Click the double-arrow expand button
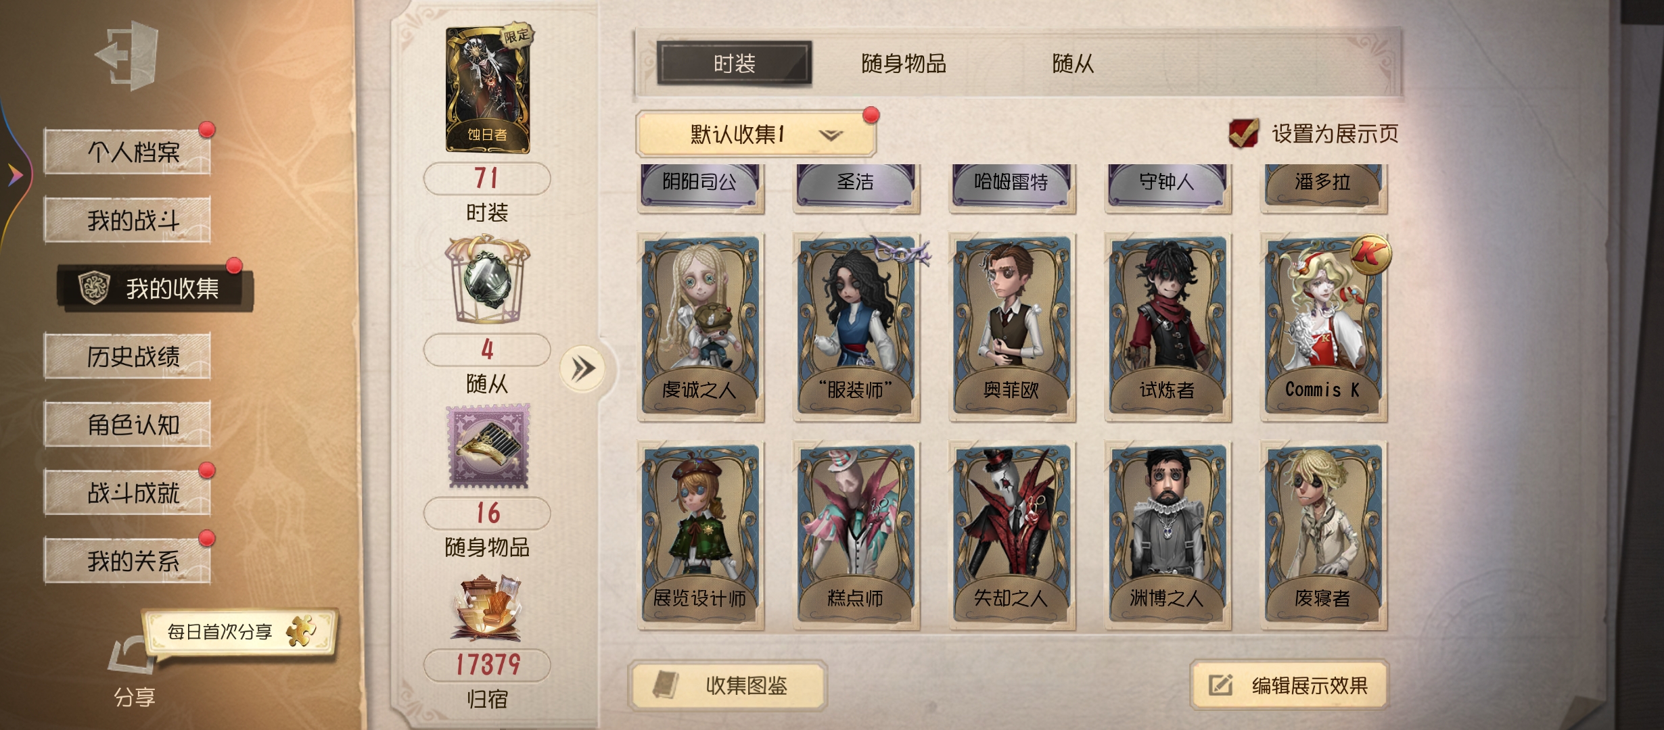Screen dimensions: 1664x730 point(582,369)
